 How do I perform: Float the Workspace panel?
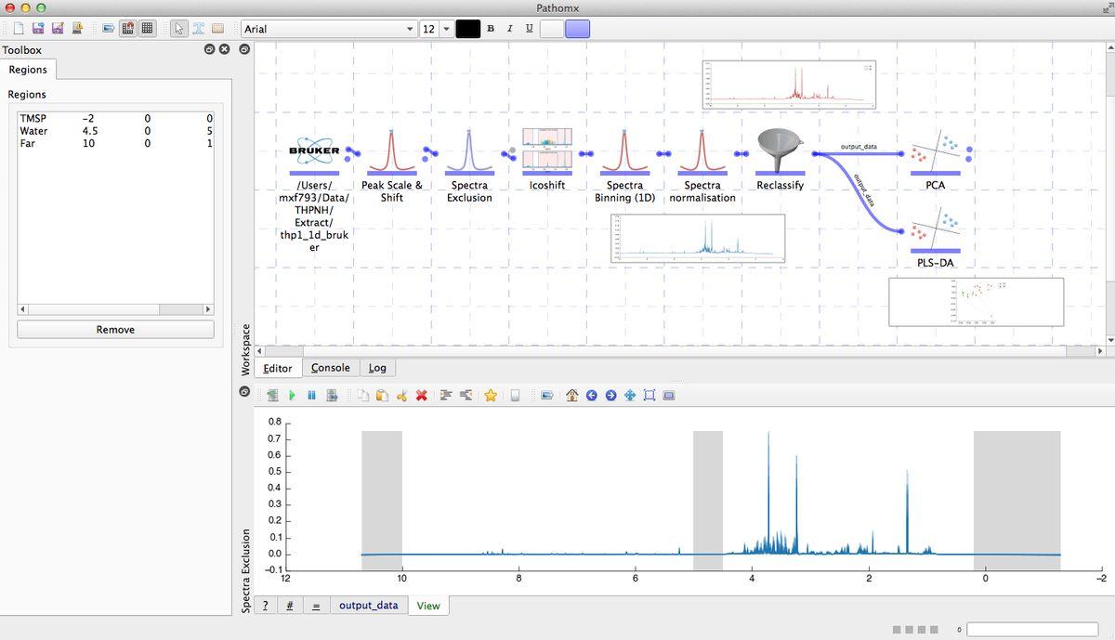[x=244, y=49]
